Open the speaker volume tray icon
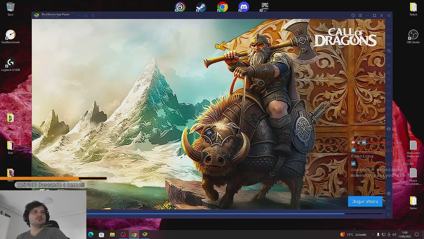424x239 pixels. click(x=394, y=235)
